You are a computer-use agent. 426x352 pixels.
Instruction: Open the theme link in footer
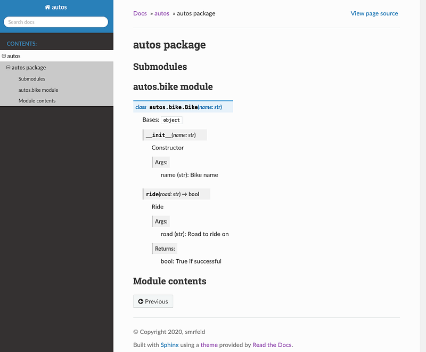point(209,345)
